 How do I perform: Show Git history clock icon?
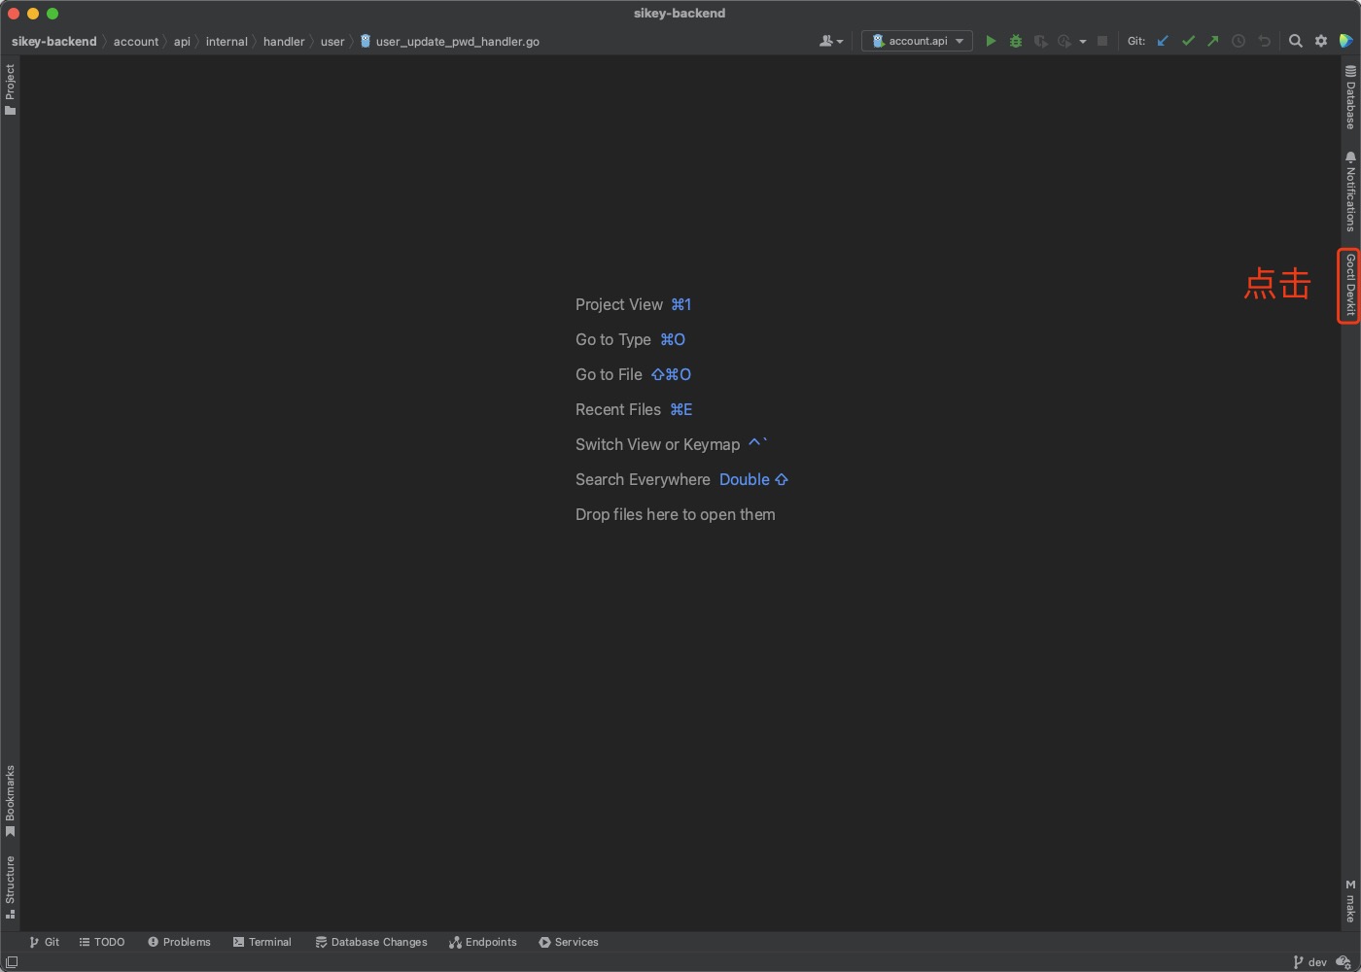click(x=1239, y=41)
